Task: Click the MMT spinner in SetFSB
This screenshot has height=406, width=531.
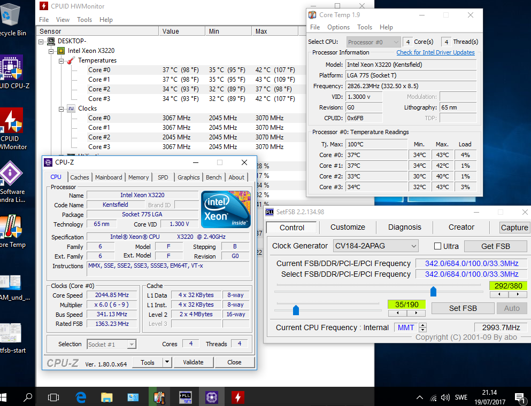Action: coord(422,327)
